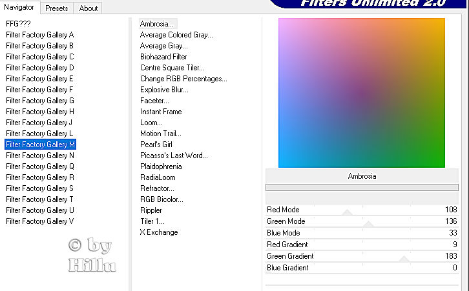The image size is (469, 291).
Task: Click the Ambrosia gradient preview image
Action: click(x=362, y=93)
